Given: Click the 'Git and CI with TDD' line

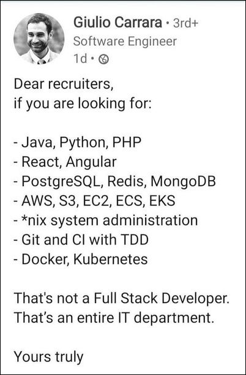Looking at the screenshot, I should pyautogui.click(x=81, y=240).
